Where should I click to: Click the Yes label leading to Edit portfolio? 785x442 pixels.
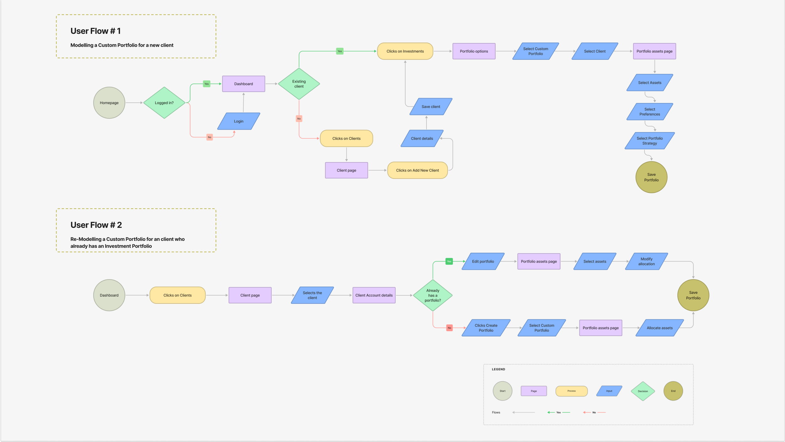coord(449,261)
